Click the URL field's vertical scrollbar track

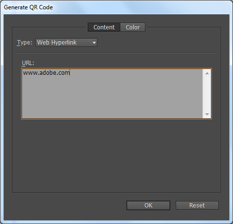click(207, 94)
